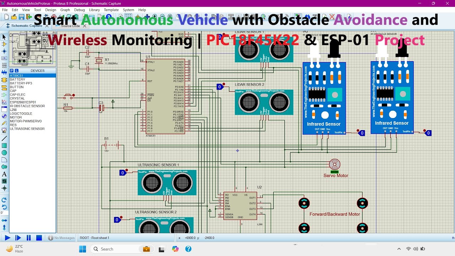The image size is (455, 256).
Task: Select the Virtual Instruments meter tool
Action: (4, 130)
